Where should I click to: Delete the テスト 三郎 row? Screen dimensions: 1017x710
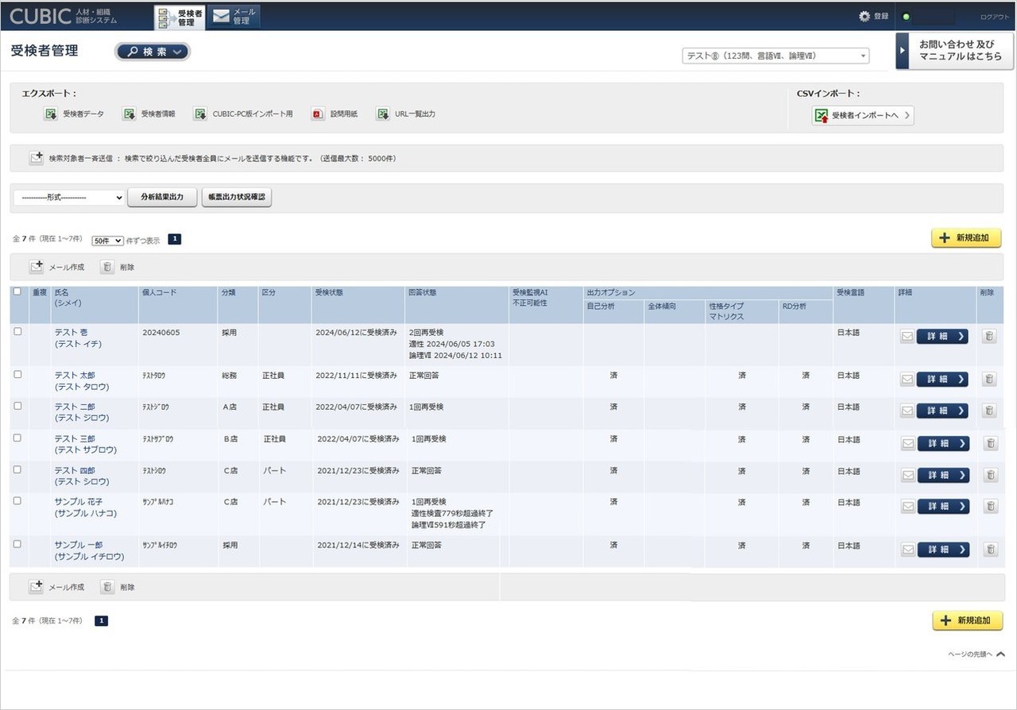(990, 444)
